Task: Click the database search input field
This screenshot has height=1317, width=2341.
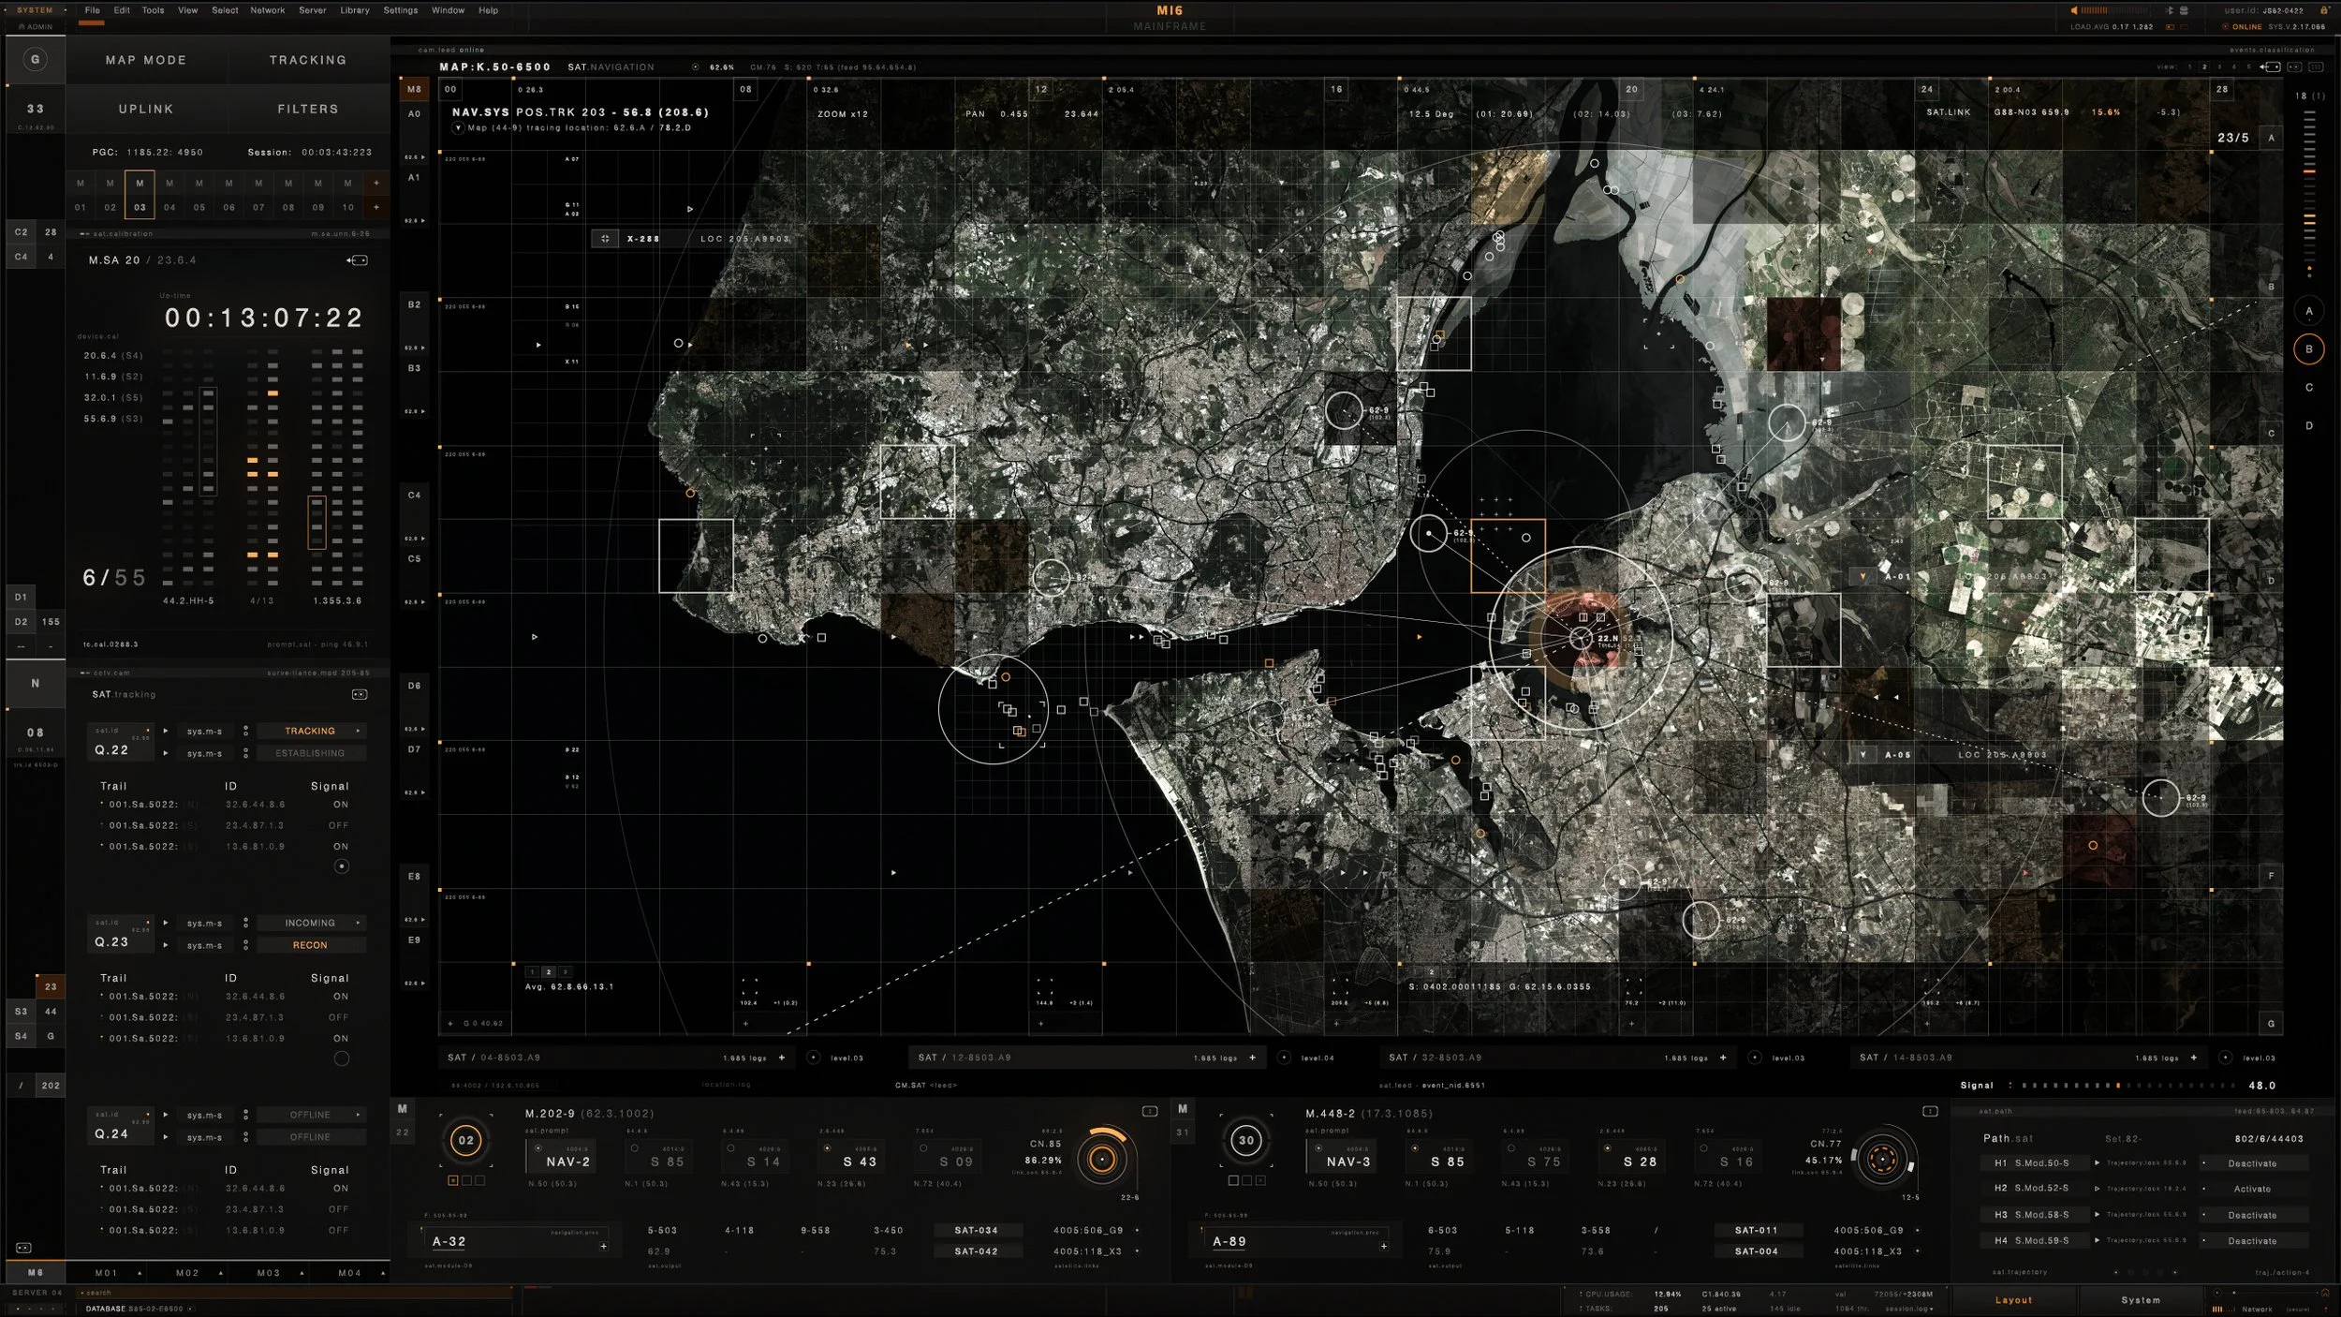Action: click(x=281, y=1293)
